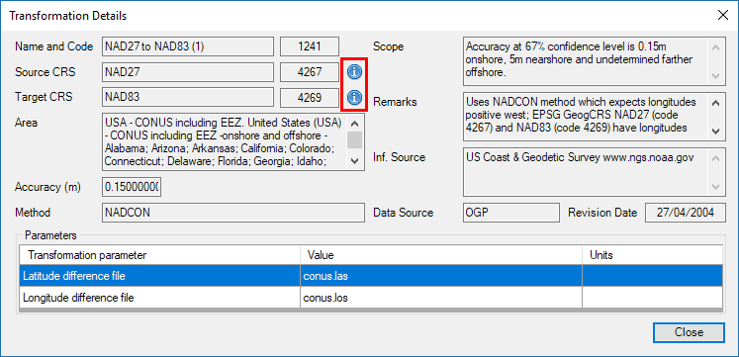This screenshot has width=739, height=357.
Task: Open info for Source CRS NAD27
Action: 354,71
